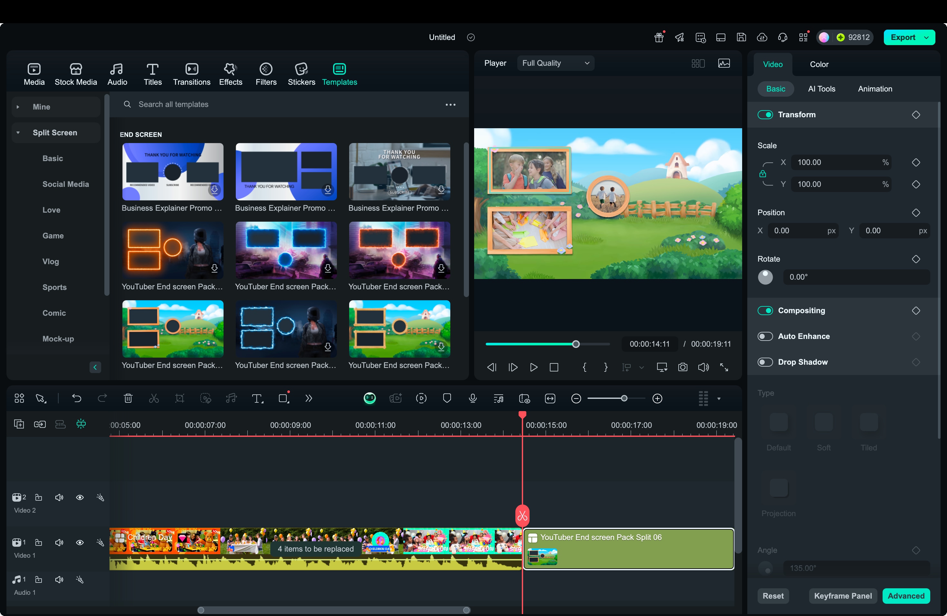Enable the Auto Enhance switch
Image resolution: width=947 pixels, height=616 pixels.
[765, 336]
